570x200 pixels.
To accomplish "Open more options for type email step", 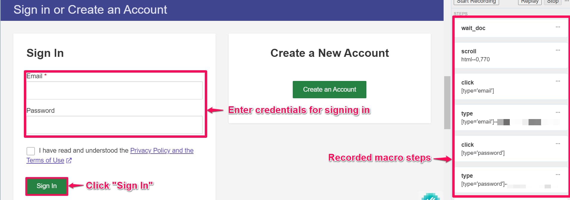I will (x=558, y=112).
